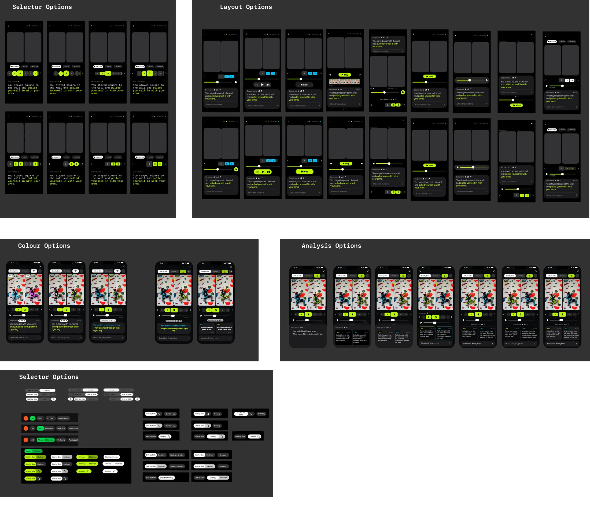Select HOLDS pill atop upper-right Layout Options mockup

(x=562, y=41)
